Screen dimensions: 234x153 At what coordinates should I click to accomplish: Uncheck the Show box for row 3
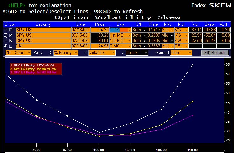(x=11, y=41)
